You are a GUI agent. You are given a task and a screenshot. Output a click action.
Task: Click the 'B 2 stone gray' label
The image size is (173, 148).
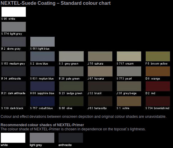click(x=11, y=49)
